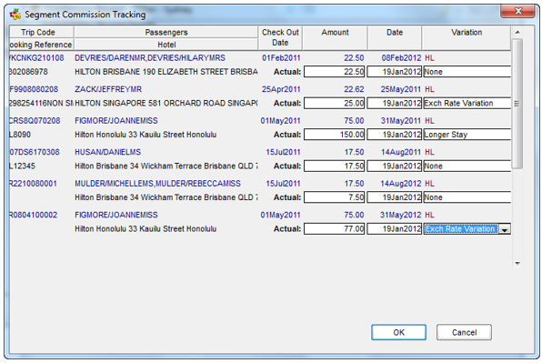The image size is (542, 363).
Task: Click hotel HILTON SINGAPORE 581 ORCHARD ROAD
Action: (x=166, y=103)
